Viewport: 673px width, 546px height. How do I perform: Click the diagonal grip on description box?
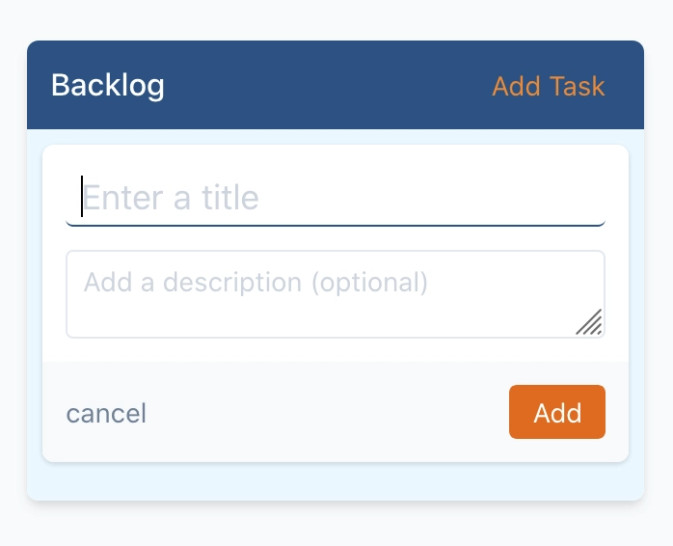click(x=590, y=322)
